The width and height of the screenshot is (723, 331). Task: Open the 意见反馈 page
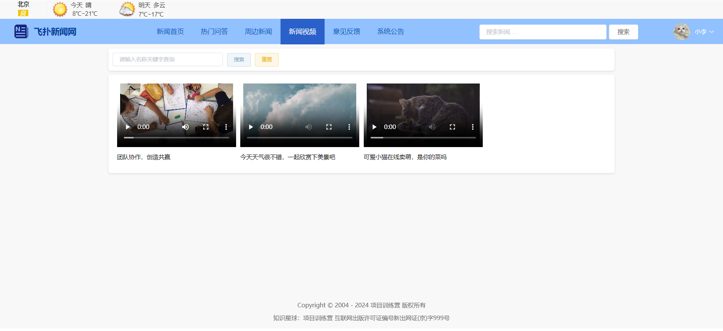click(x=346, y=32)
